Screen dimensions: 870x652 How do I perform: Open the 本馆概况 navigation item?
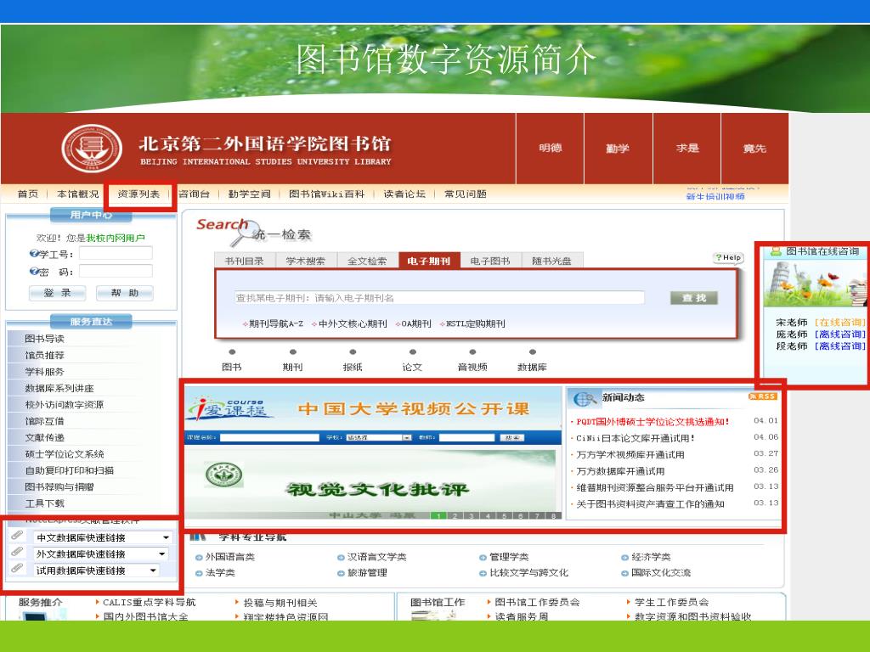pyautogui.click(x=77, y=194)
